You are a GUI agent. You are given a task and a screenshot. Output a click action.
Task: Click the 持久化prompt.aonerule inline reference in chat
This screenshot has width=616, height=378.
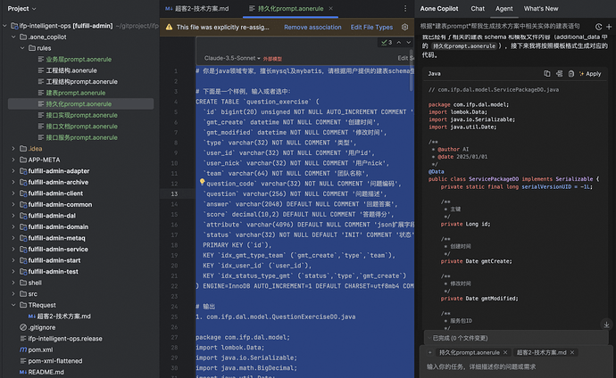(x=464, y=46)
